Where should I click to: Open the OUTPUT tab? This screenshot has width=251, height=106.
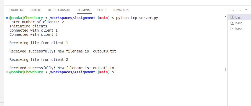(x=36, y=10)
